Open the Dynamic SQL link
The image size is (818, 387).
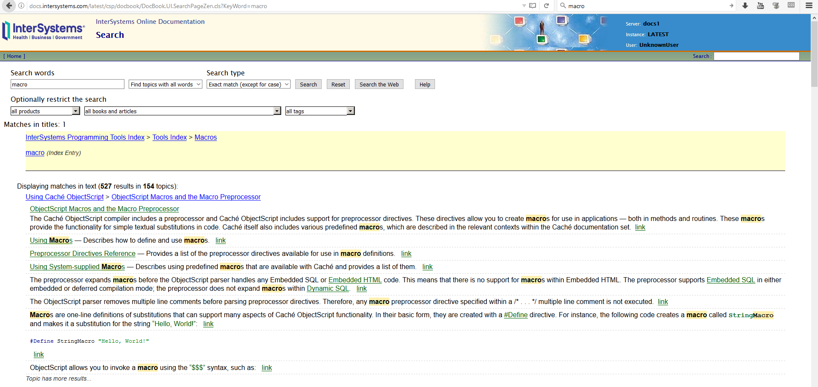328,288
